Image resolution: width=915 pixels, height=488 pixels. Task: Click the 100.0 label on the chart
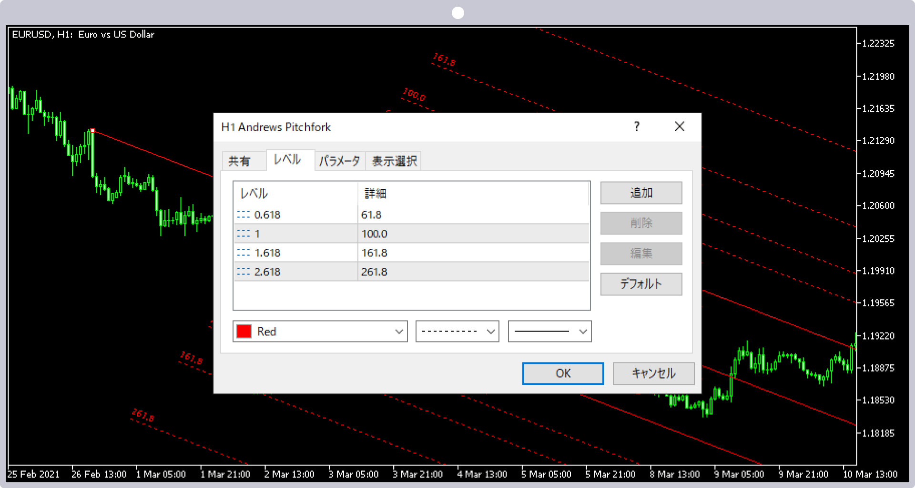coord(414,94)
